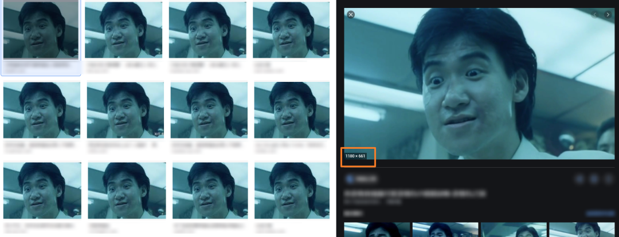Open the first thumbnail in the middle row
This screenshot has height=237, width=619.
(42, 110)
